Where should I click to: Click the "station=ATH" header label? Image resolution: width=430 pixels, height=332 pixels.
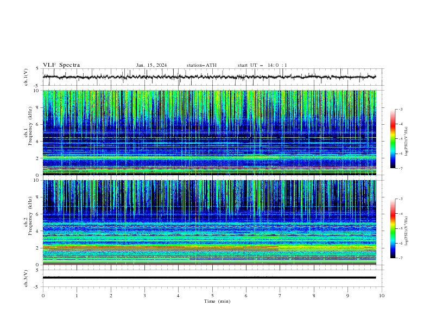tap(201, 65)
